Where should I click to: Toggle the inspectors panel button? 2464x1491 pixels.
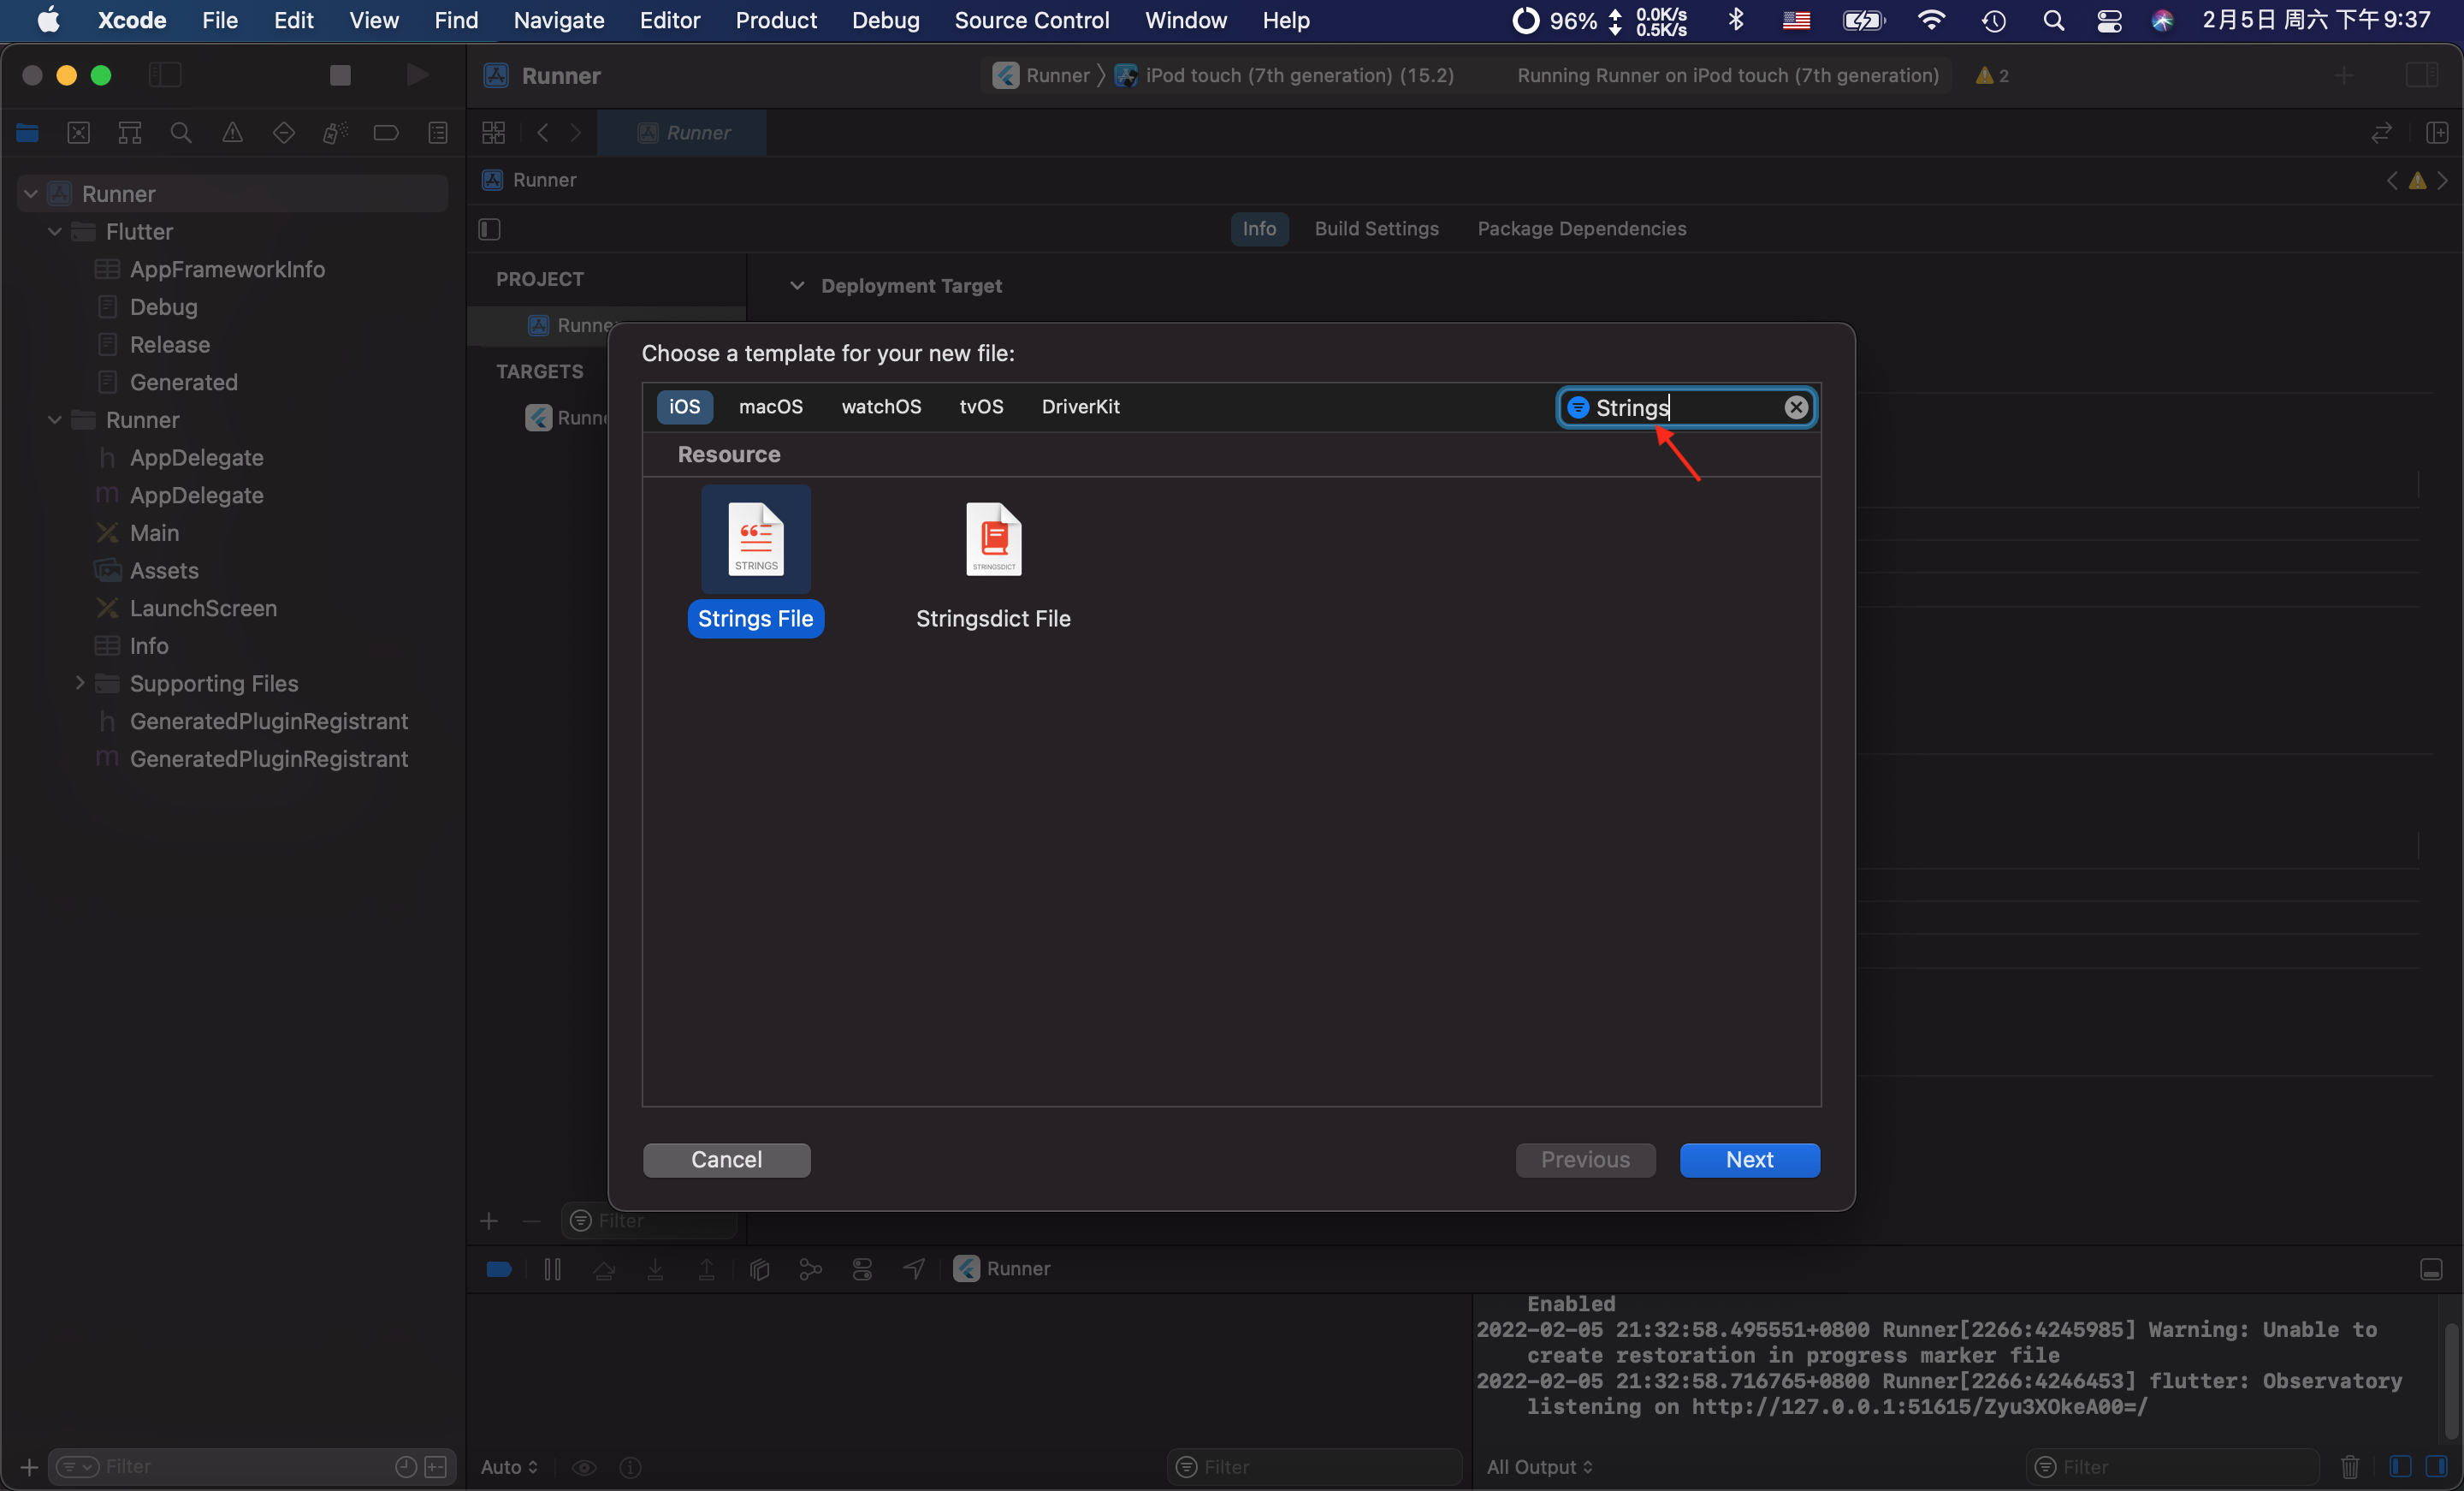2422,75
